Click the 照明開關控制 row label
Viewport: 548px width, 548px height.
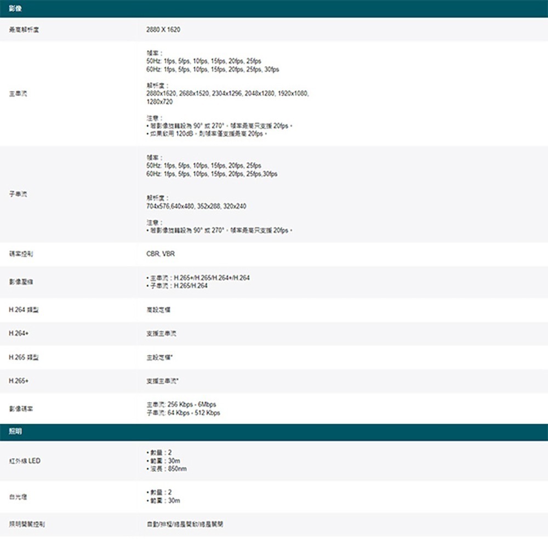click(x=21, y=523)
